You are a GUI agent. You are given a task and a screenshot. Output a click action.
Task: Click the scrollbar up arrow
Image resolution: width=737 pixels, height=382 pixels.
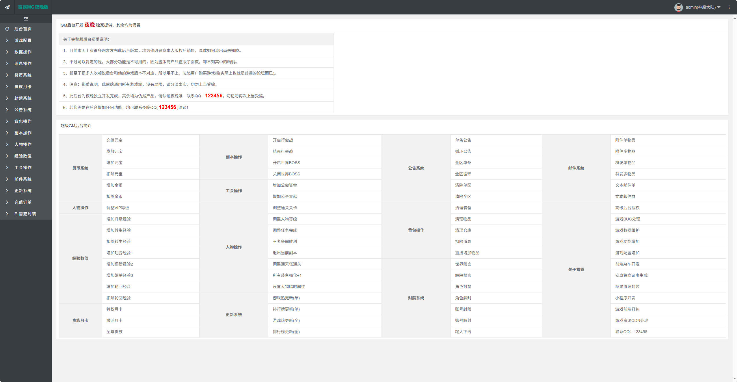(x=735, y=18)
